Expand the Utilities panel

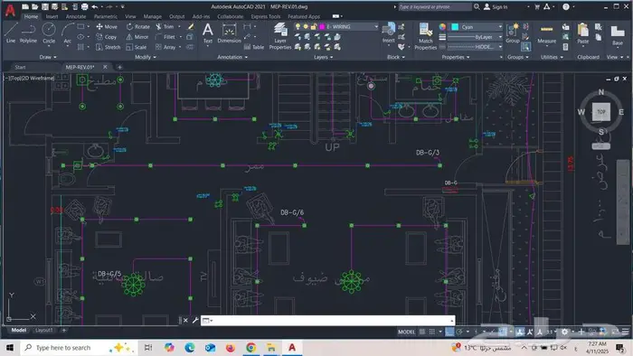pyautogui.click(x=552, y=57)
